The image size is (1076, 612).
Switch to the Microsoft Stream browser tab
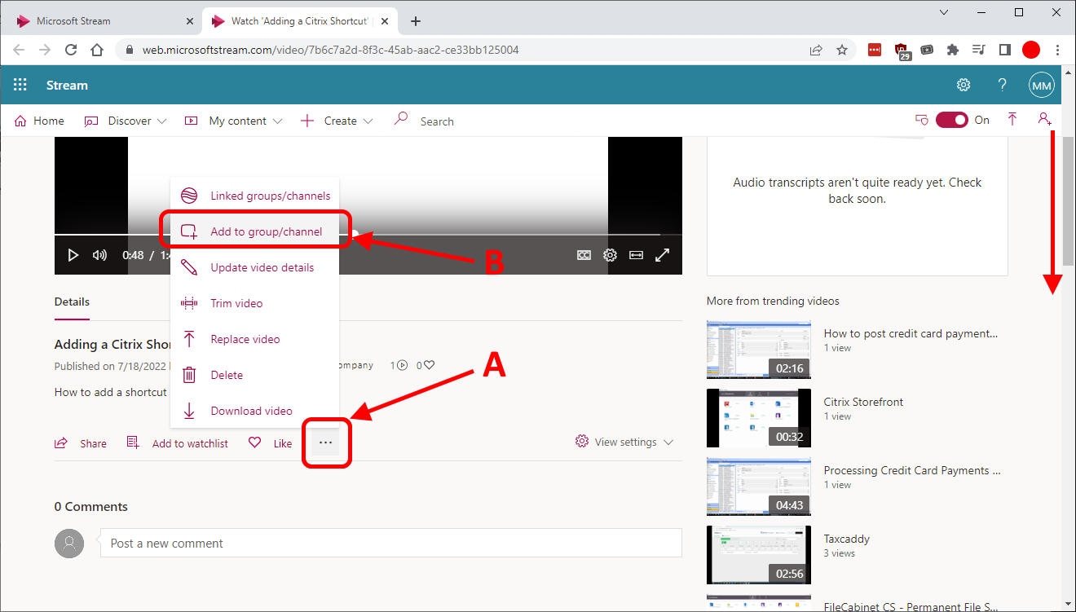pyautogui.click(x=101, y=20)
